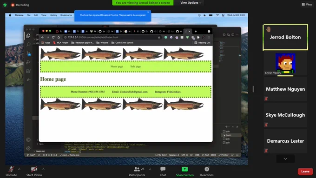Screen dimensions: 316x178
Task: Click the battery icon in menu bar
Action: (x=211, y=15)
